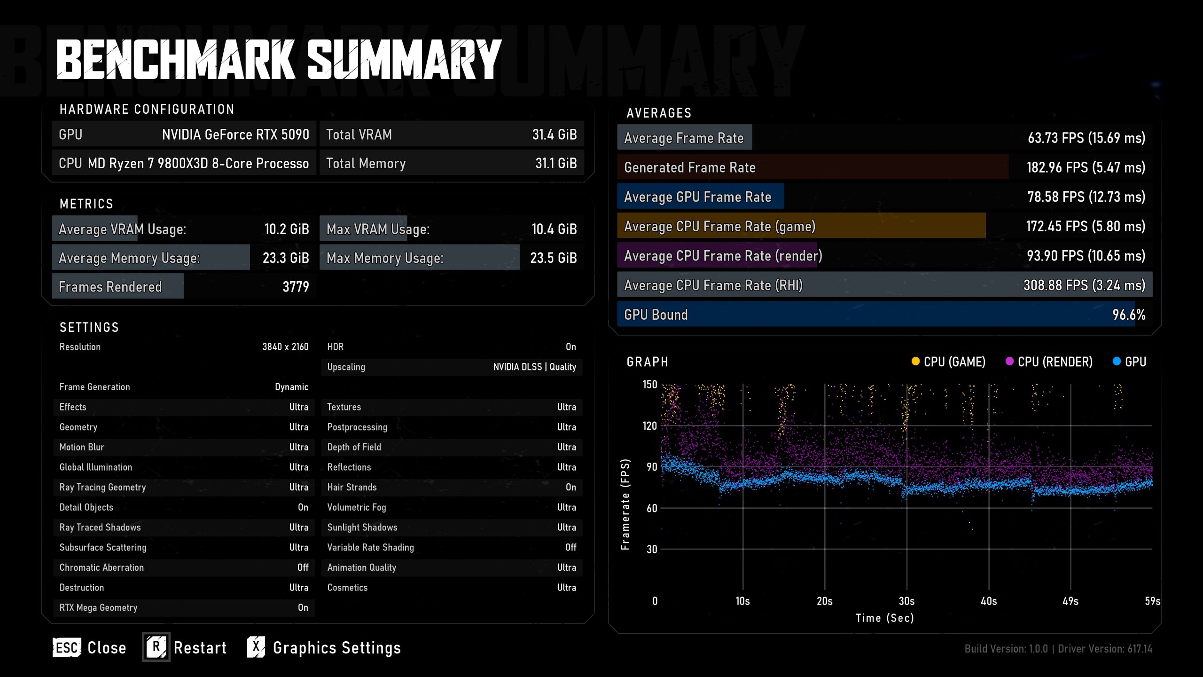Click the blue GPU legend dot
1203x677 pixels.
pyautogui.click(x=1117, y=361)
